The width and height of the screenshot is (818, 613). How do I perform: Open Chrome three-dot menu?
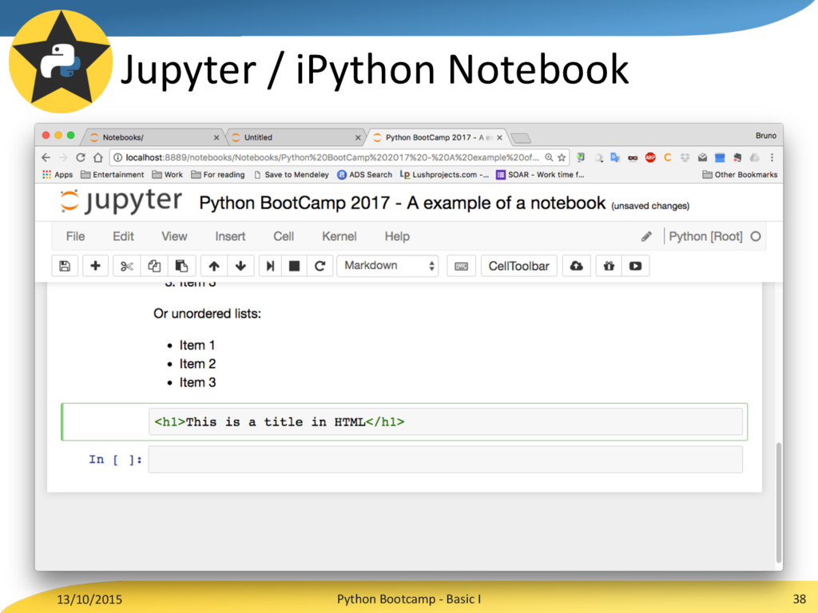(x=772, y=157)
